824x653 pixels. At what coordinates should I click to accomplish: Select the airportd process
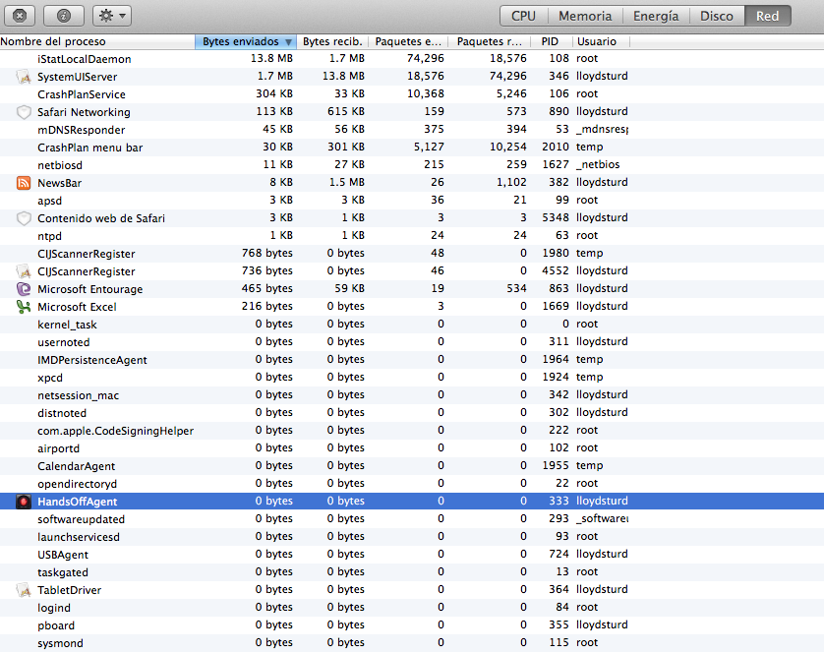click(412, 447)
